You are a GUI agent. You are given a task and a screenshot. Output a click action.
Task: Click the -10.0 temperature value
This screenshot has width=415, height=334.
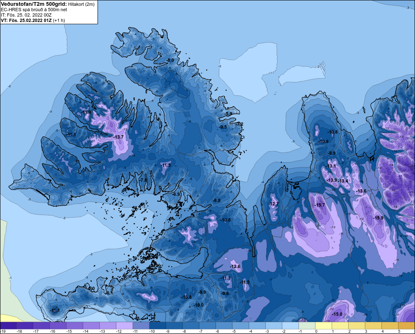pyautogui.click(x=199, y=305)
